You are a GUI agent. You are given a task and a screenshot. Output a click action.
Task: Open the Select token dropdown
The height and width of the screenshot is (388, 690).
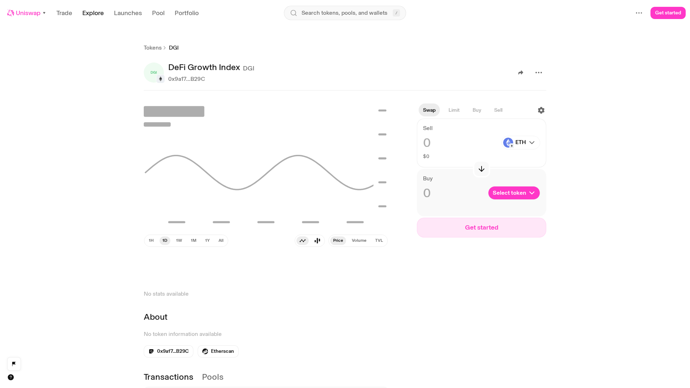(x=514, y=193)
